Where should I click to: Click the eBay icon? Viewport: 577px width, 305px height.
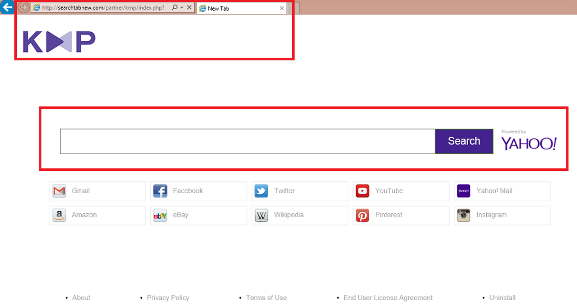[160, 216]
